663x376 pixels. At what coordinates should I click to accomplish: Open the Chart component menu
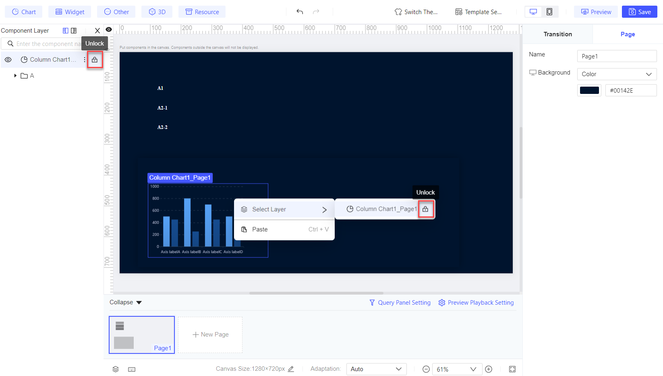pos(23,12)
